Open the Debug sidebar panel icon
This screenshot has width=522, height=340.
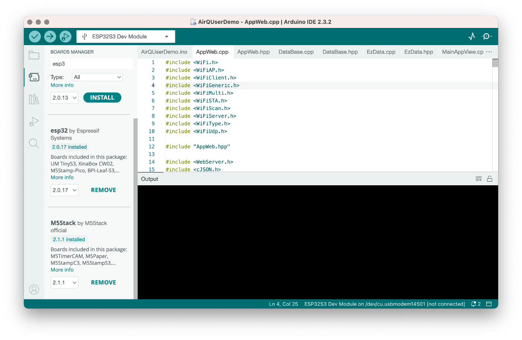[x=34, y=122]
